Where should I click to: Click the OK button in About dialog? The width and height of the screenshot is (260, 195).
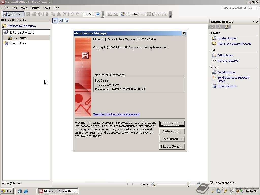click(x=172, y=124)
